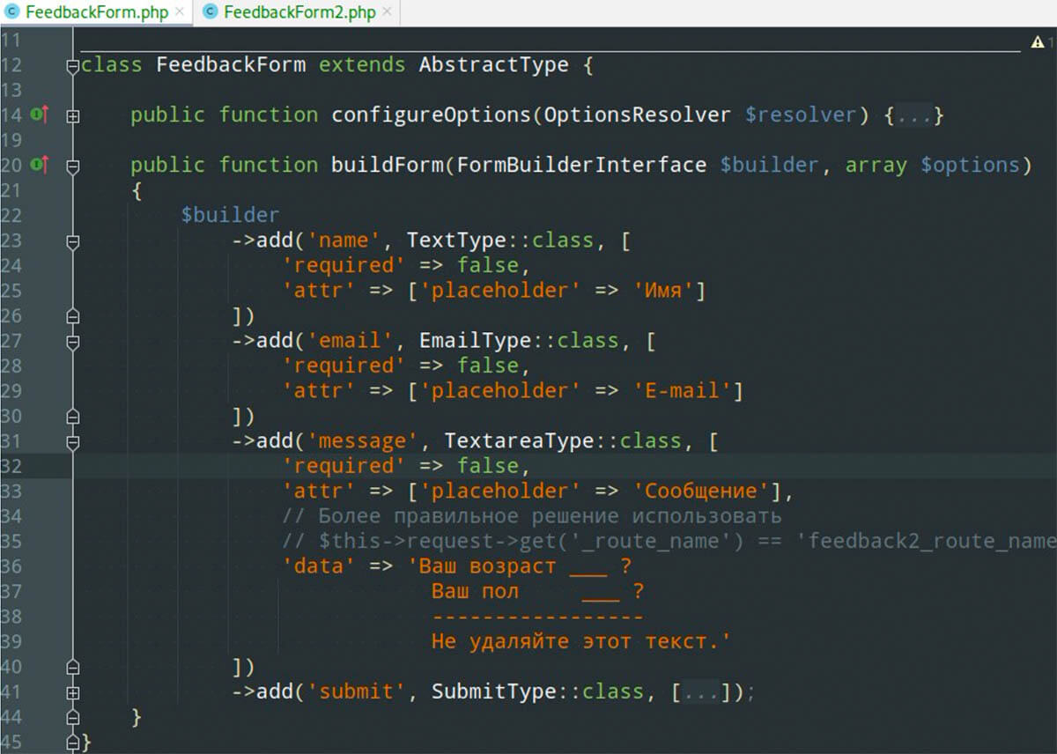Collapse the buildForm method using its fold marker

(x=74, y=165)
